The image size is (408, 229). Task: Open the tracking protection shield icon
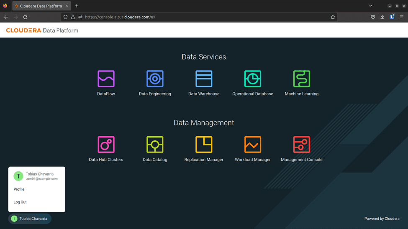click(x=66, y=17)
